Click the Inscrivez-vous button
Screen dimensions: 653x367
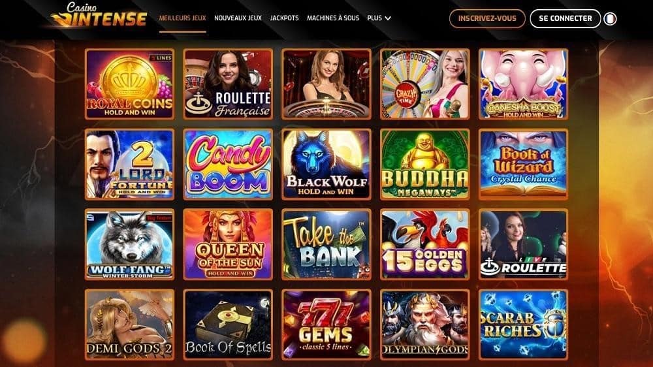coord(487,19)
